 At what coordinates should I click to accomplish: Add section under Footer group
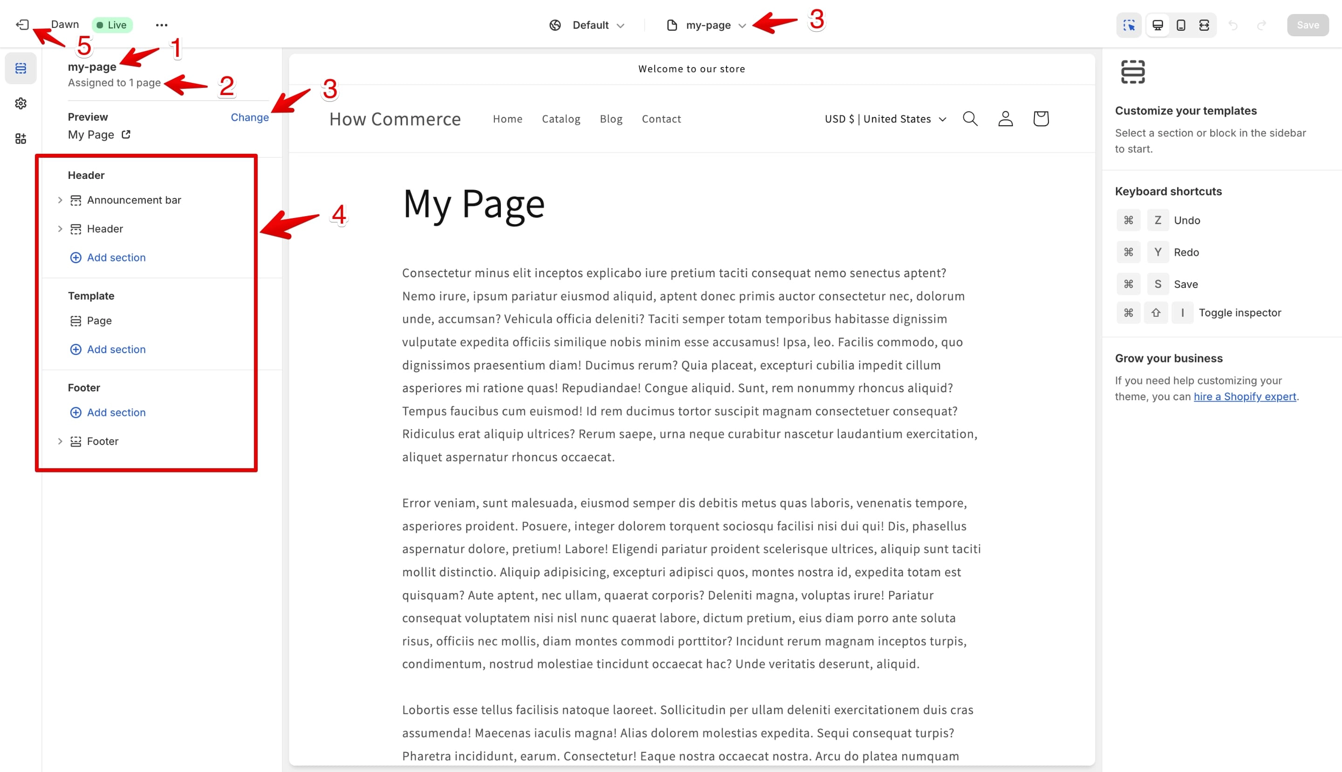click(x=108, y=412)
